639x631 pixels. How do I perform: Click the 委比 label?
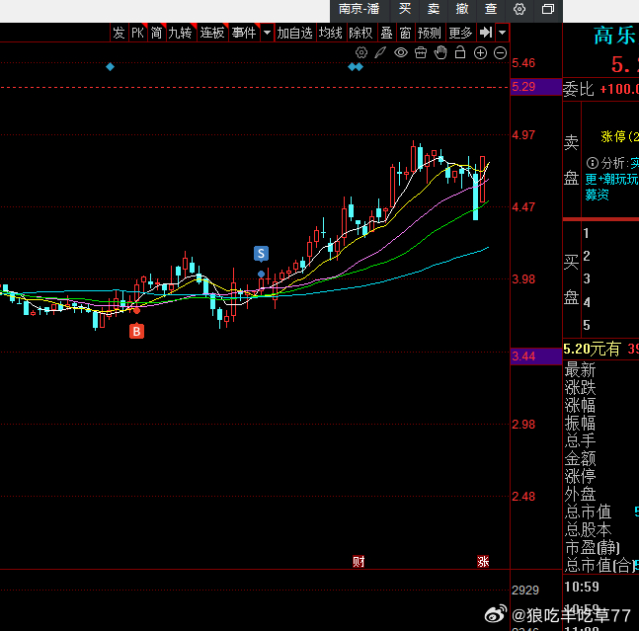click(x=579, y=89)
